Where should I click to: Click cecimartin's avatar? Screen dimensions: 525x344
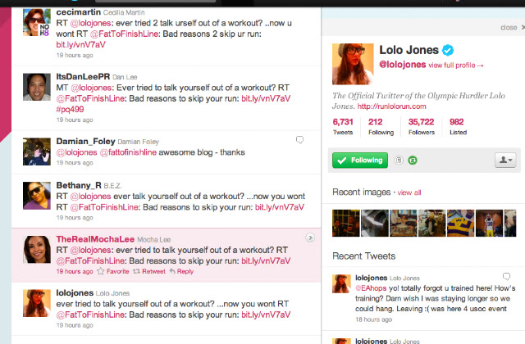click(37, 22)
